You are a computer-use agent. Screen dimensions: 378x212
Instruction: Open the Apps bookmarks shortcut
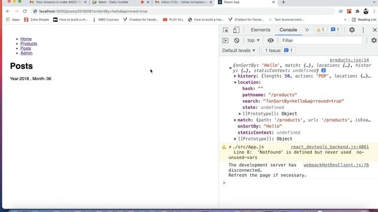click(x=13, y=19)
